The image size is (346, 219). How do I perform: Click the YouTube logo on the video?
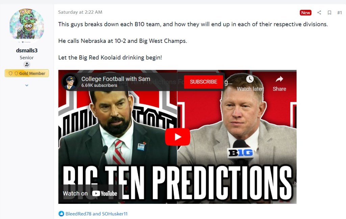tap(105, 193)
